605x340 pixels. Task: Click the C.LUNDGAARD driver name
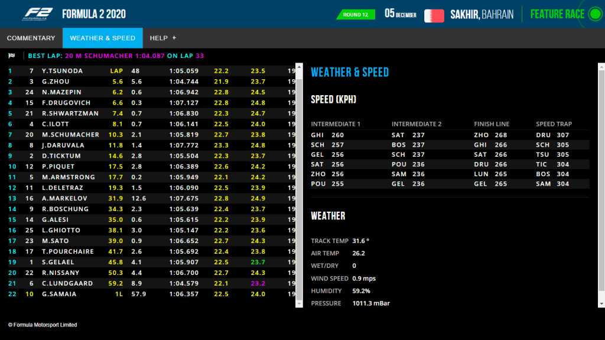point(67,284)
